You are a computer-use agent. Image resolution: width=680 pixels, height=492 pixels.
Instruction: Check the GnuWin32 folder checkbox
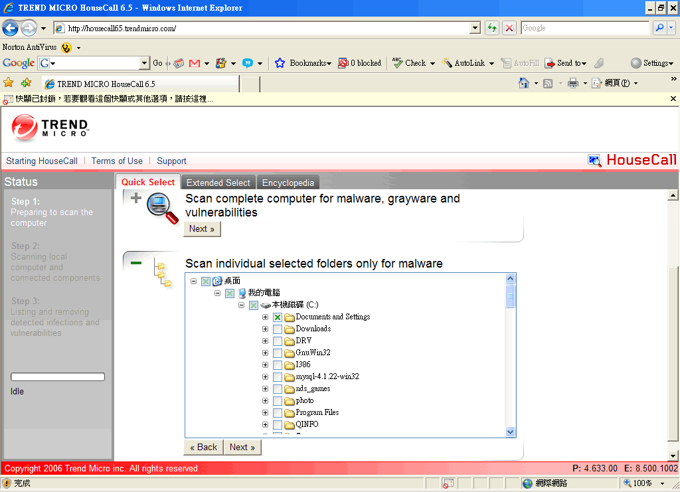click(x=278, y=353)
